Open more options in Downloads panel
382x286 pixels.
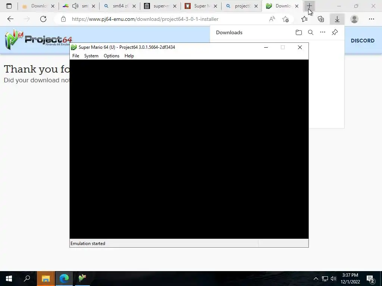tap(323, 32)
